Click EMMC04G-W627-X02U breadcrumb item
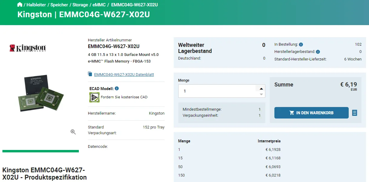The image size is (369, 182). [134, 5]
